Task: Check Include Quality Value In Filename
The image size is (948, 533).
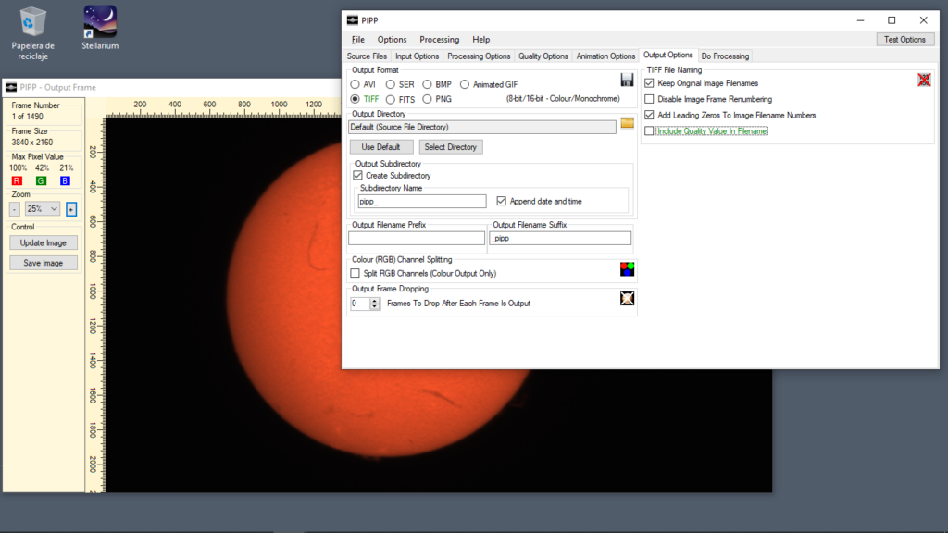Action: click(x=649, y=131)
